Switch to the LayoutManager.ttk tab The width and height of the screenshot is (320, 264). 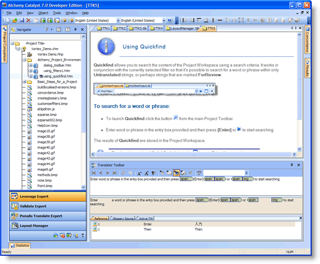click(182, 28)
